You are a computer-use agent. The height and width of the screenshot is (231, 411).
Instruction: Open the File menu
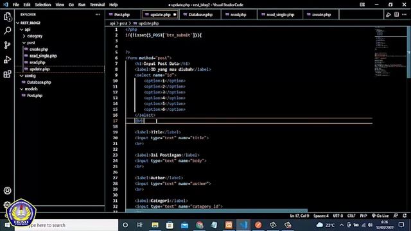(x=15, y=4)
